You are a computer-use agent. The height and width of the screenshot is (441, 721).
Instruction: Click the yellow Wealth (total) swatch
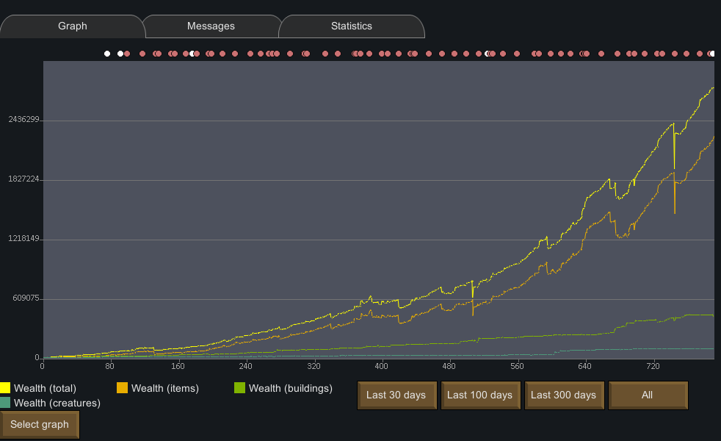(5, 388)
